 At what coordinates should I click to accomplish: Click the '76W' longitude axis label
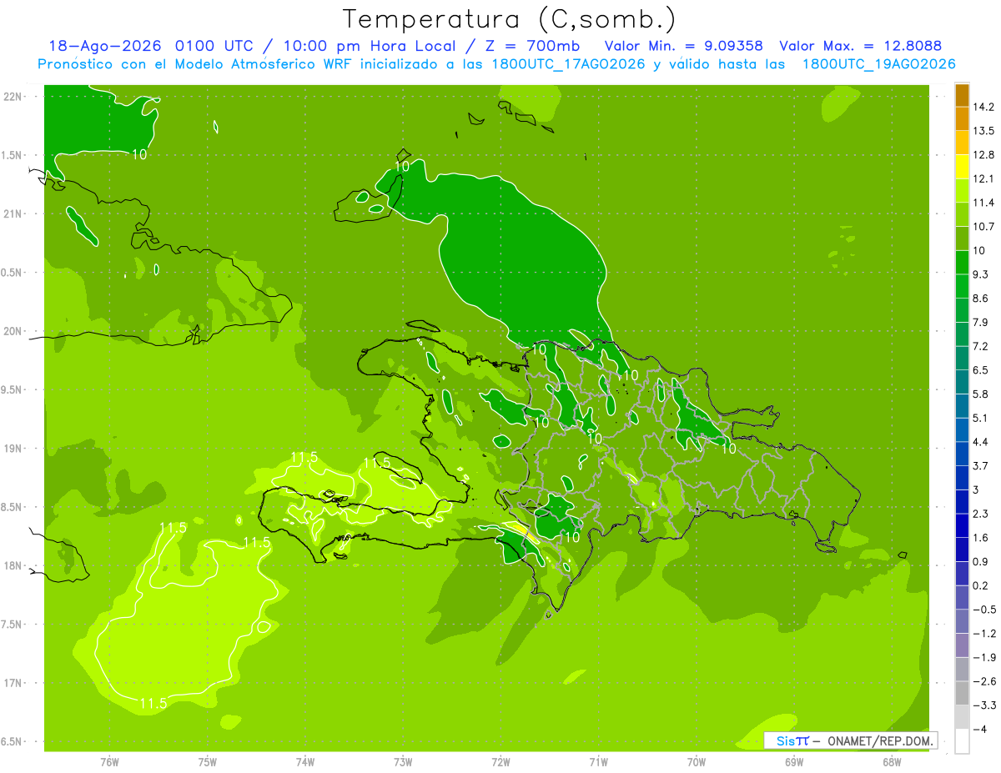coord(109,761)
